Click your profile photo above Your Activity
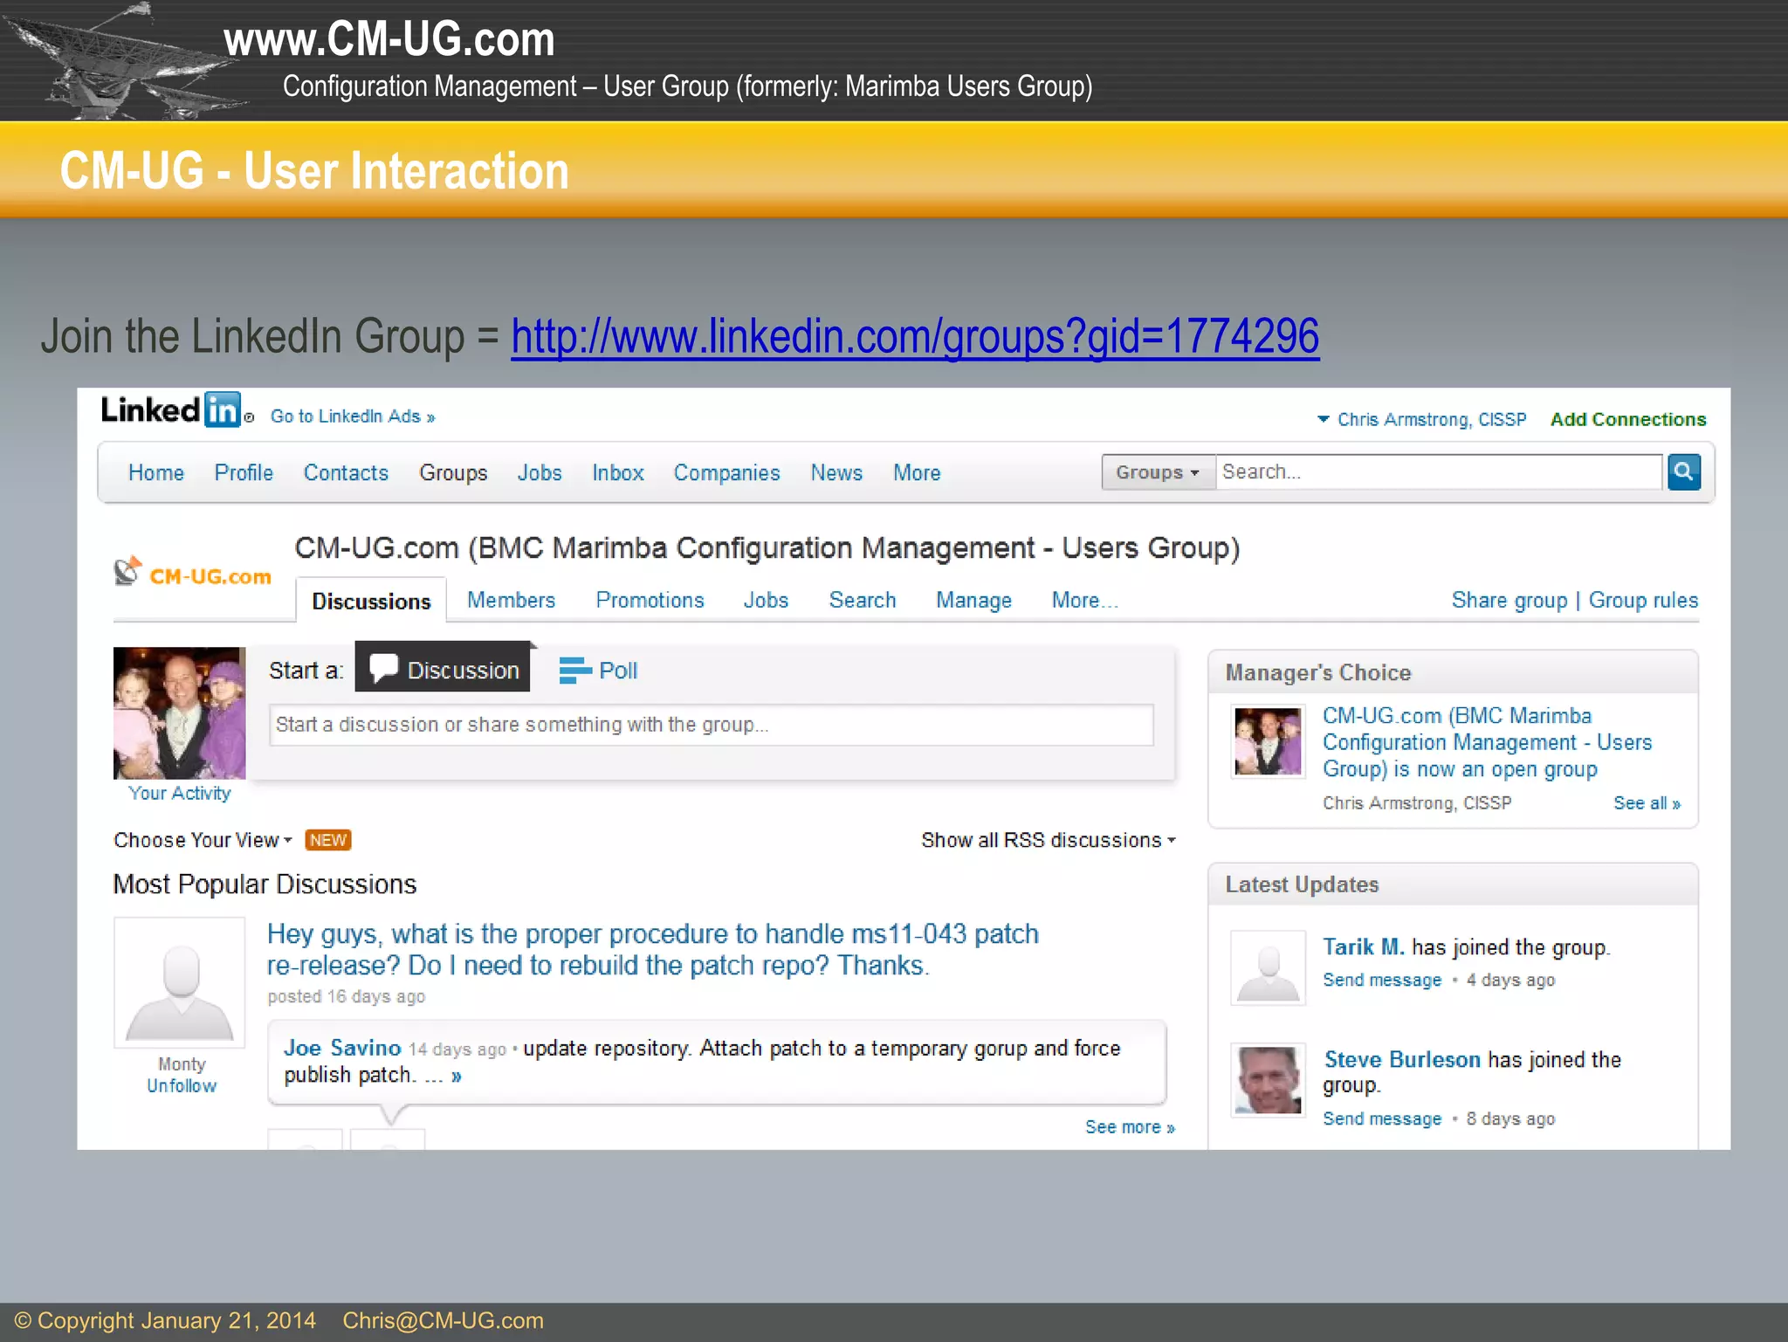 coord(180,712)
